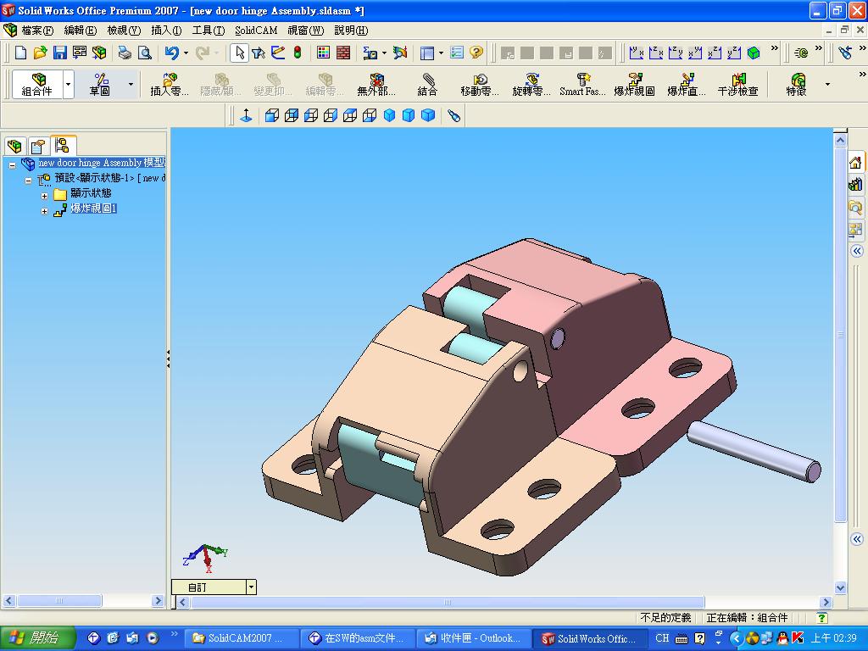Switch to 收件匣 - Outlook taskbar window
Image resolution: width=868 pixels, height=651 pixels.
(x=474, y=638)
